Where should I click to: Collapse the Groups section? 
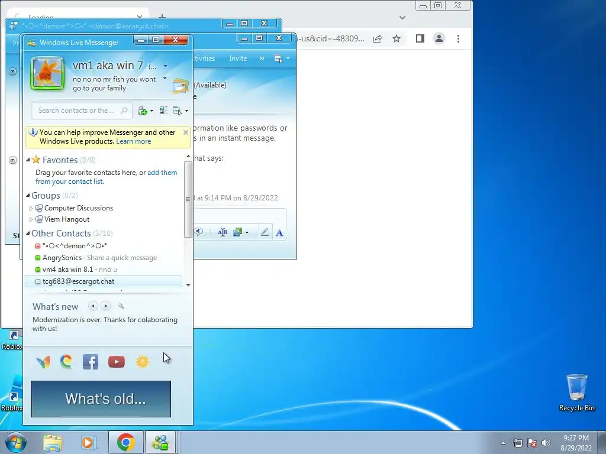[x=28, y=195]
